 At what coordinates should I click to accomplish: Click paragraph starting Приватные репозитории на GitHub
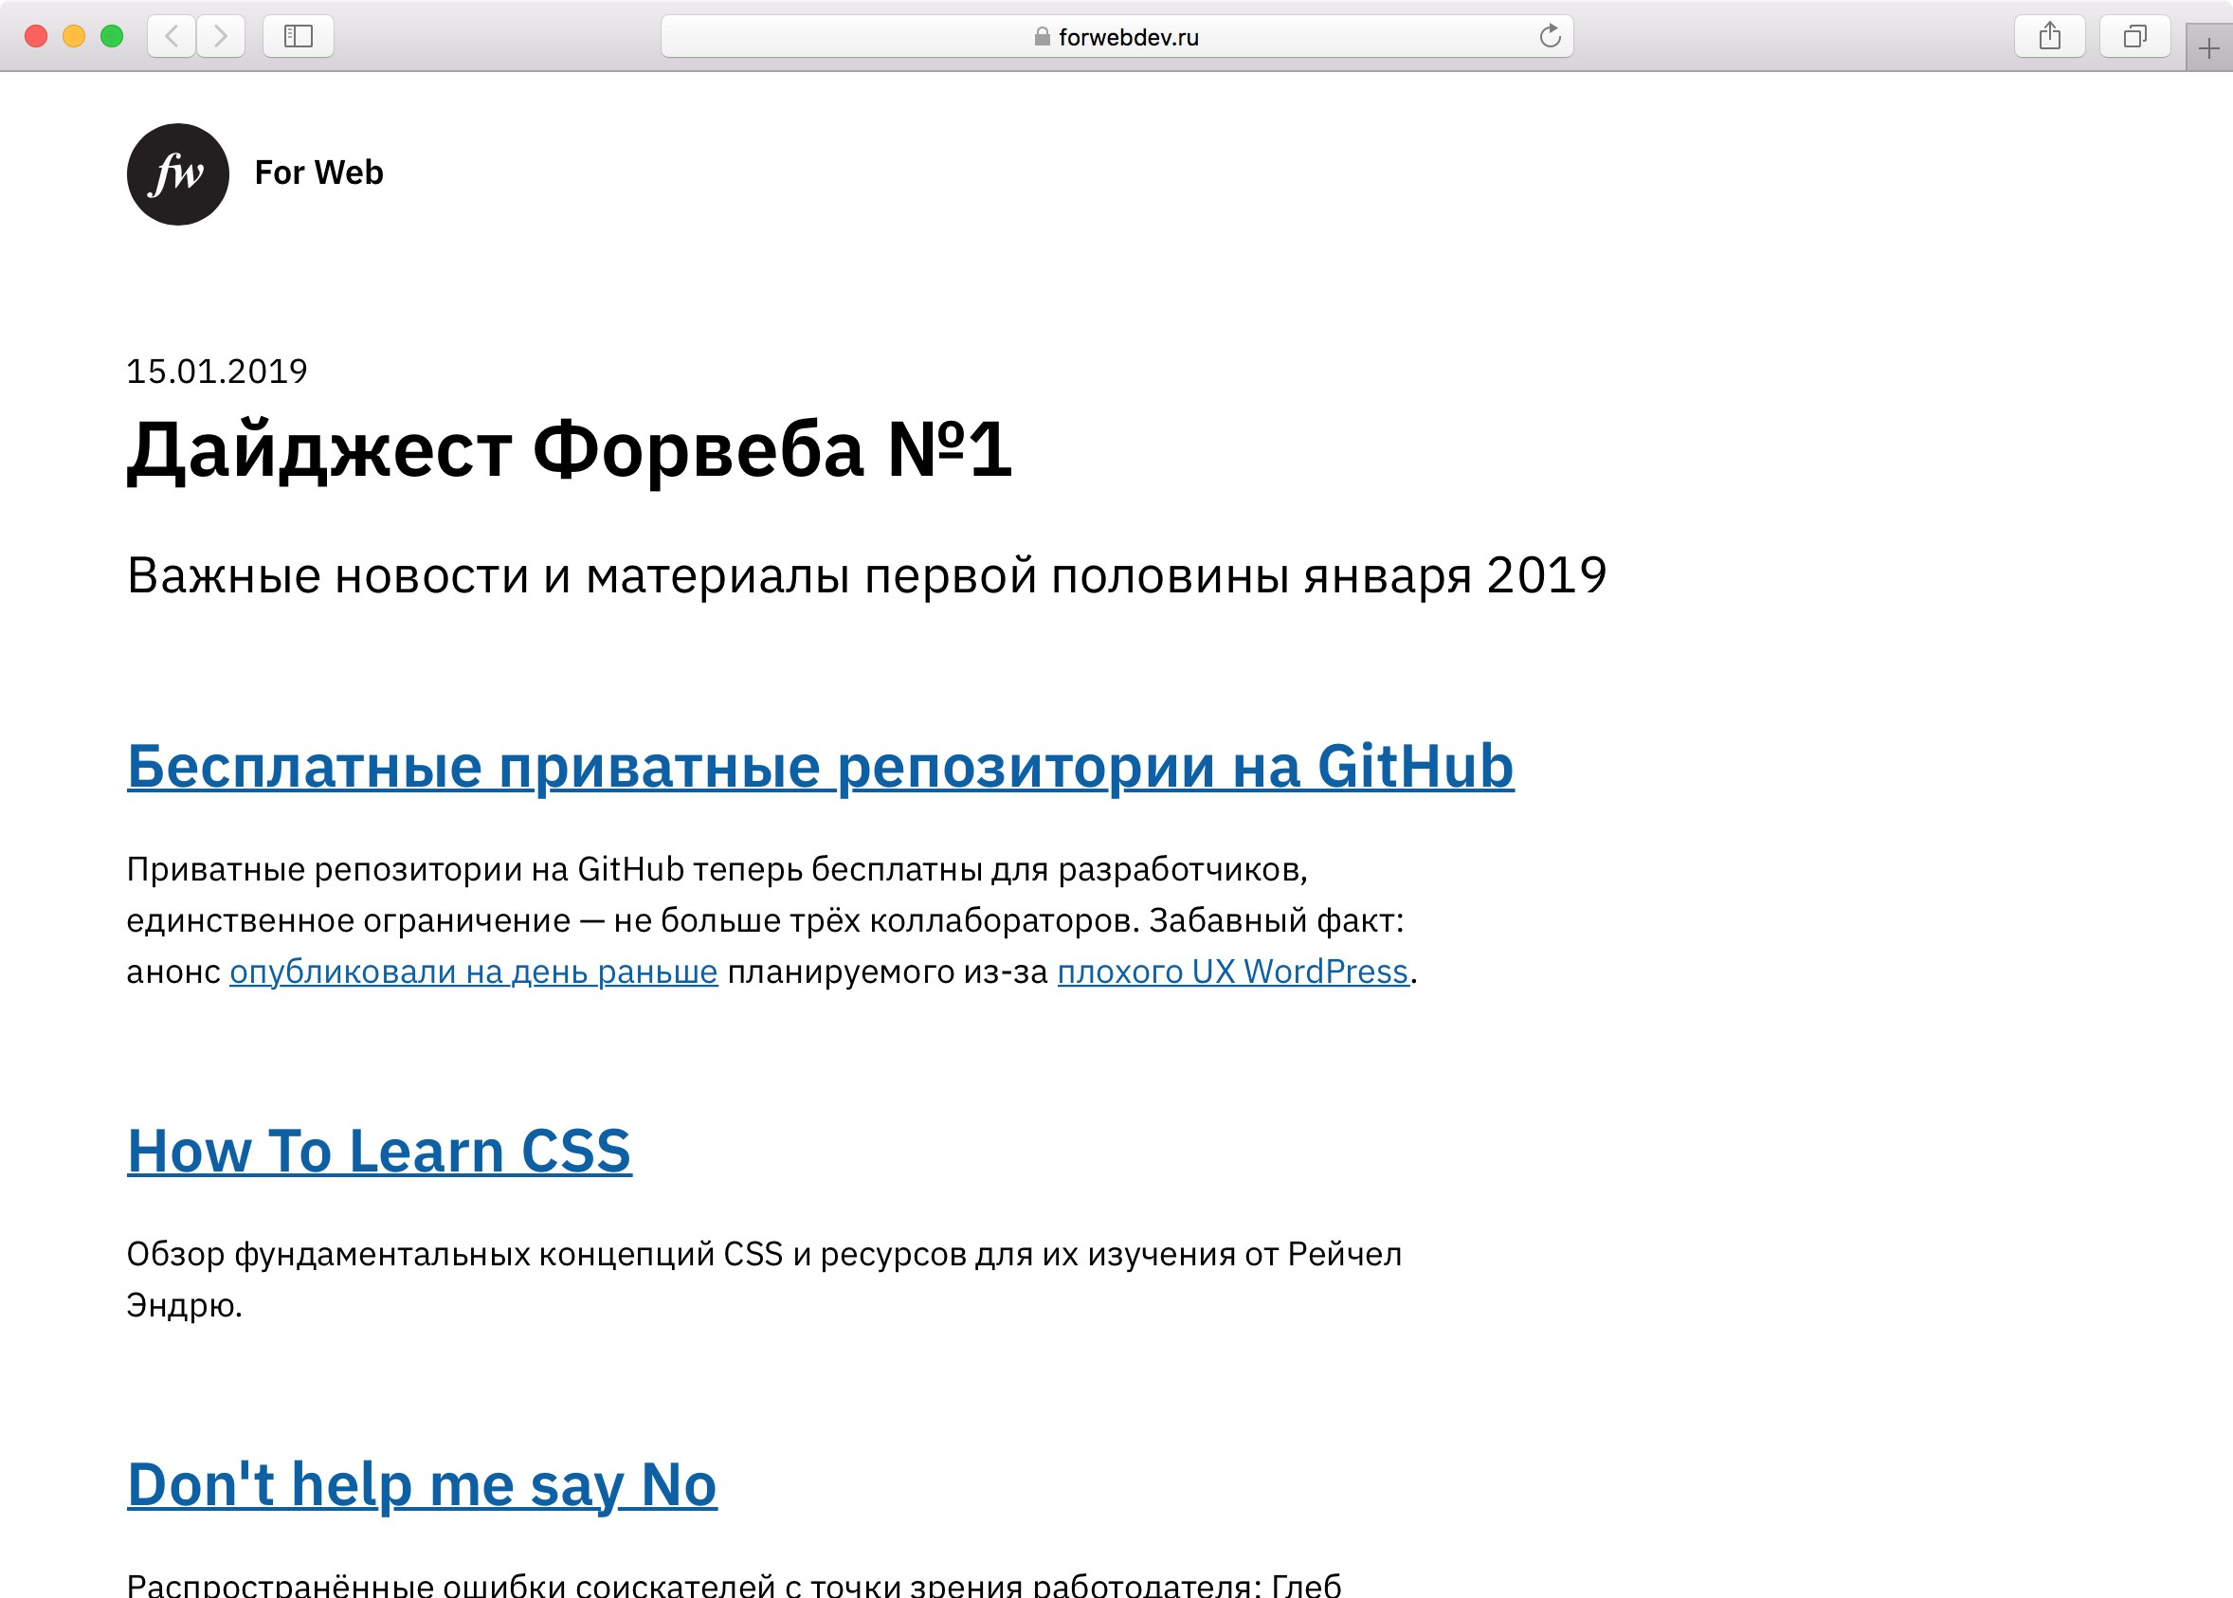[772, 920]
